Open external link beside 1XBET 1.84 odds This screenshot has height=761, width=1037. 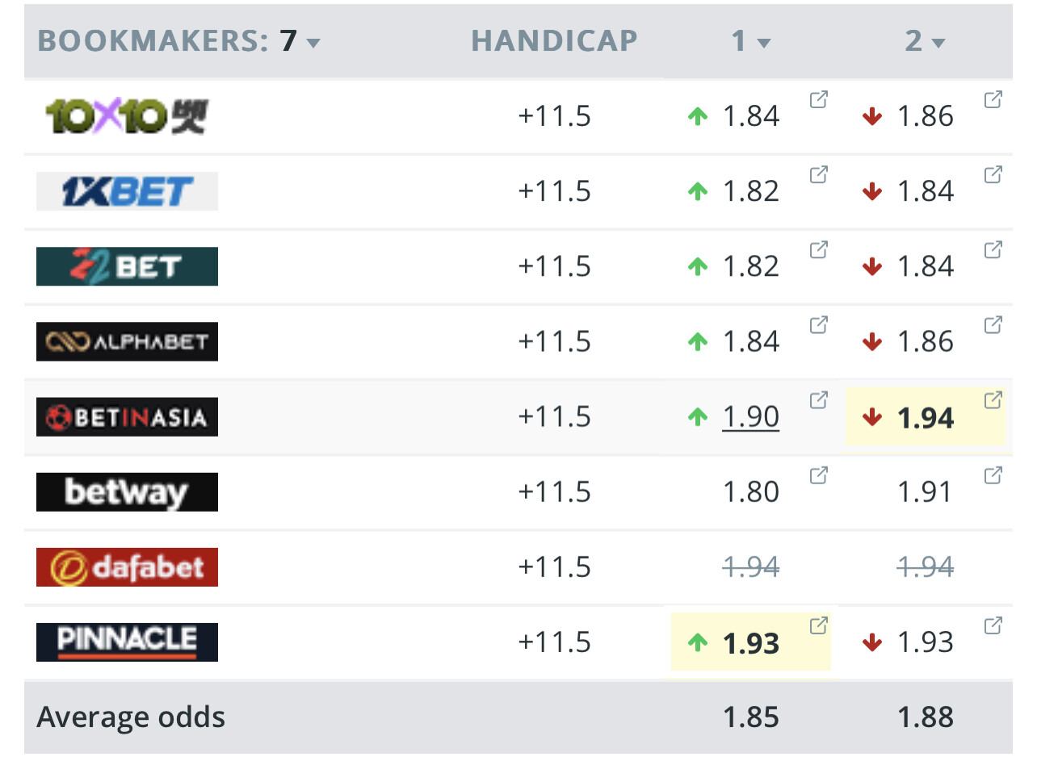tap(993, 175)
